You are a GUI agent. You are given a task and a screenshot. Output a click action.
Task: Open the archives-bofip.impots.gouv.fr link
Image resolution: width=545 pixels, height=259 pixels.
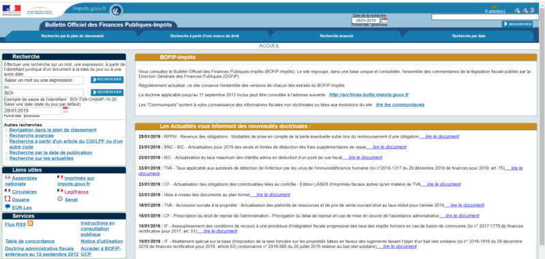369,95
